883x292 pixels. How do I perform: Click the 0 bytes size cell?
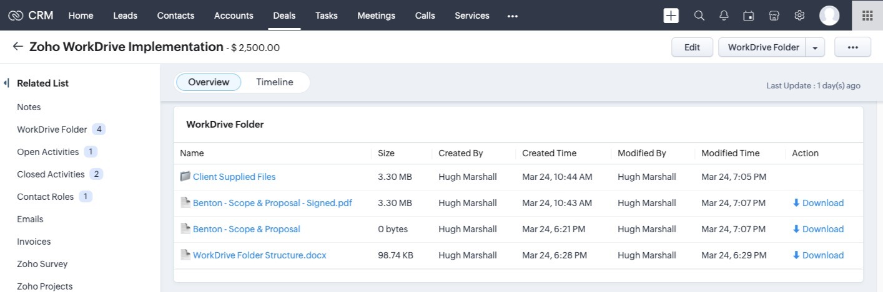[393, 229]
